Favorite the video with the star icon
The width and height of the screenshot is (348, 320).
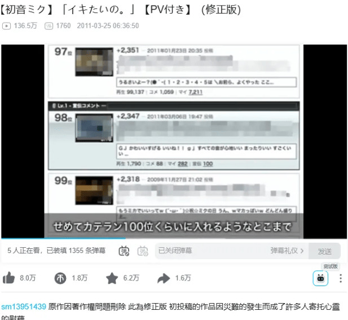(112, 278)
